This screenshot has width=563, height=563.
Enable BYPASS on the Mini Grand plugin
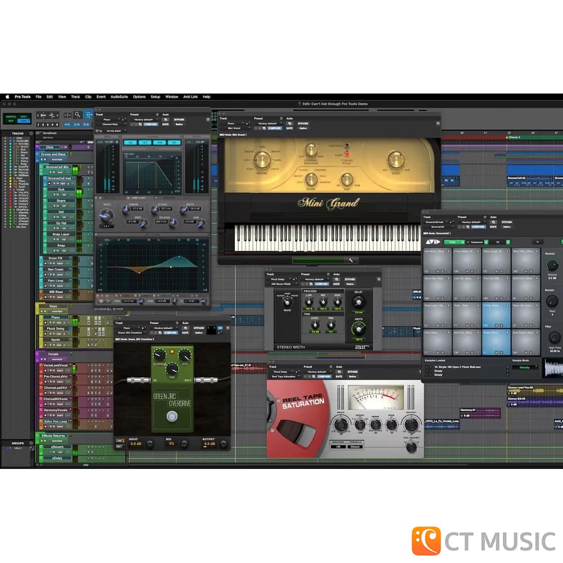[x=303, y=123]
